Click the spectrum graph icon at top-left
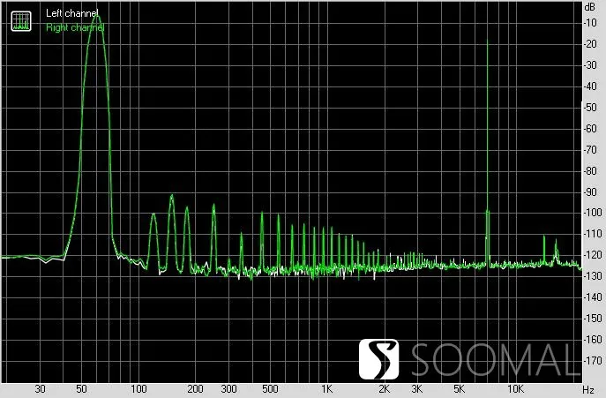The height and width of the screenshot is (398, 606). (21, 21)
